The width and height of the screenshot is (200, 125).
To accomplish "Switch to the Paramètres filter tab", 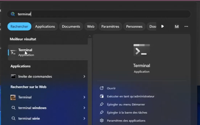I will pyautogui.click(x=110, y=26).
